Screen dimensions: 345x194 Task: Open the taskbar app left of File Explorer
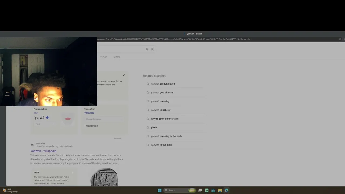pos(213,190)
